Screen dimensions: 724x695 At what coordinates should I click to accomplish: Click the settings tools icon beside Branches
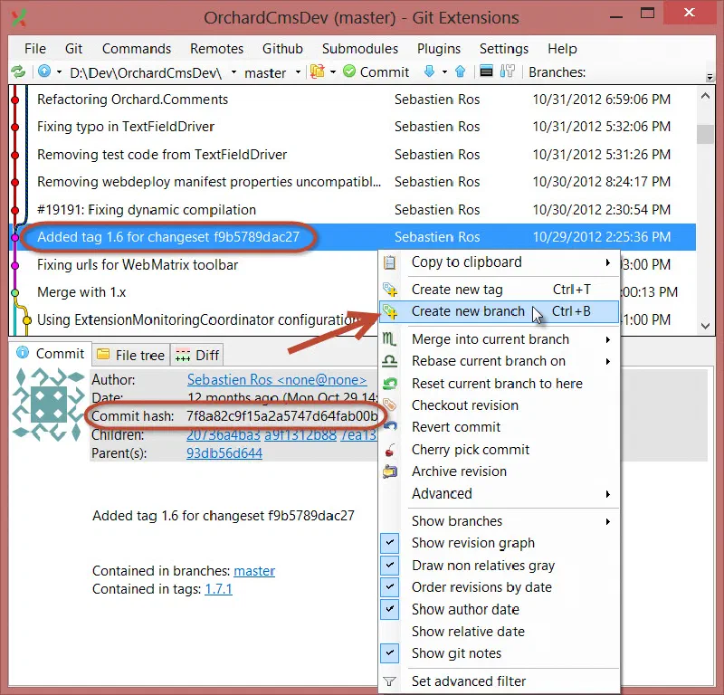507,71
